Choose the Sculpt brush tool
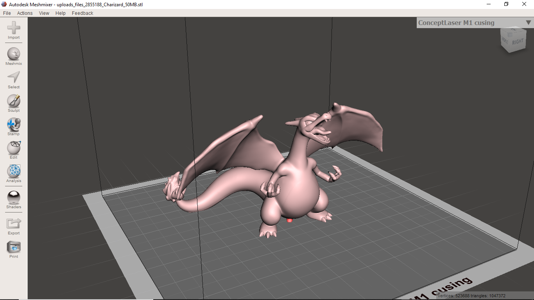 (14, 101)
